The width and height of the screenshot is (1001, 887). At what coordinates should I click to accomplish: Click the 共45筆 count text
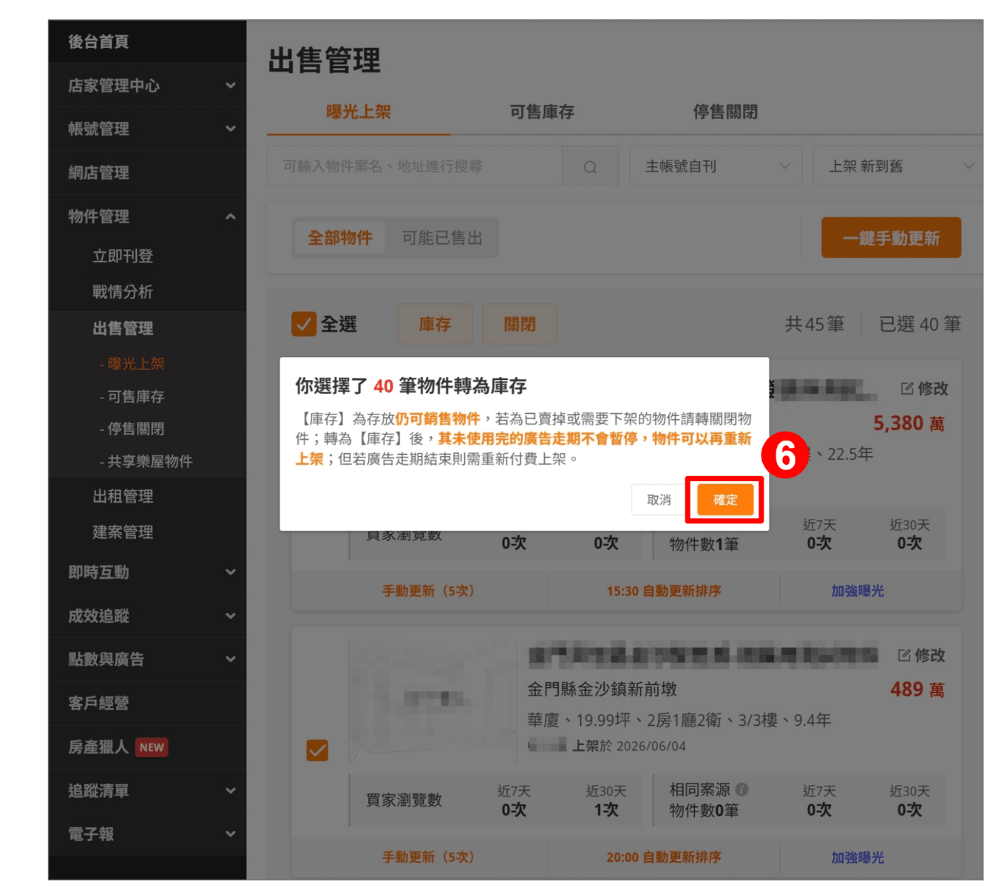point(815,324)
